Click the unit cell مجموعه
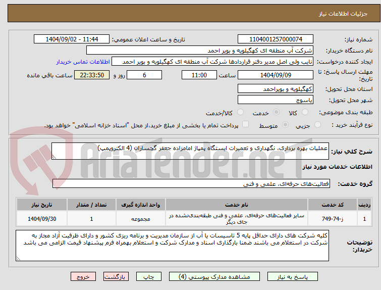Viewport: 381px width, 290px height. [140, 219]
